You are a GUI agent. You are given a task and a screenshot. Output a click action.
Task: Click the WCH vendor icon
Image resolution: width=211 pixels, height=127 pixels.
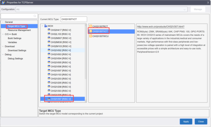[x=46, y=26]
